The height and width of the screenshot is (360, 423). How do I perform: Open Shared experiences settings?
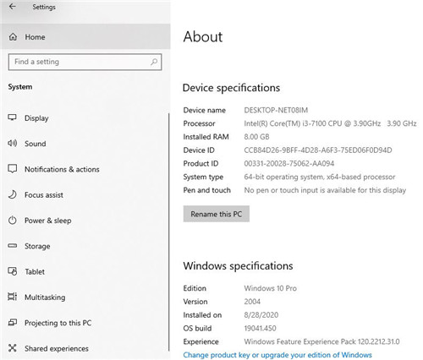pyautogui.click(x=57, y=348)
